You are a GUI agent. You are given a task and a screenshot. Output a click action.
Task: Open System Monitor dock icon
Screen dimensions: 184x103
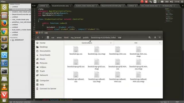tap(4, 55)
